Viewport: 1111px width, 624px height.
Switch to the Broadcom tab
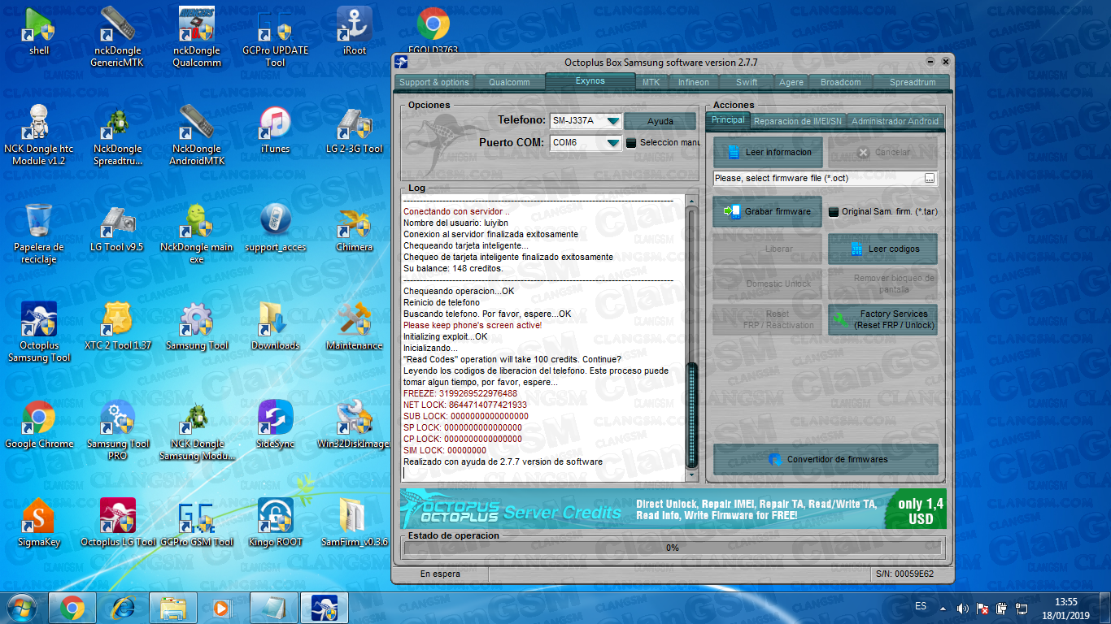840,82
